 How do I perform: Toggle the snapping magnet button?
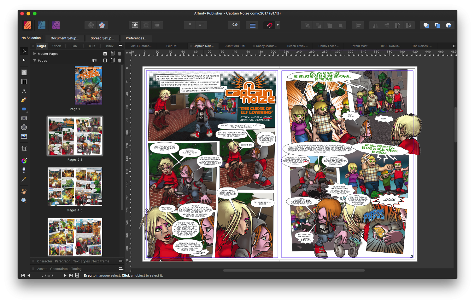coord(269,25)
